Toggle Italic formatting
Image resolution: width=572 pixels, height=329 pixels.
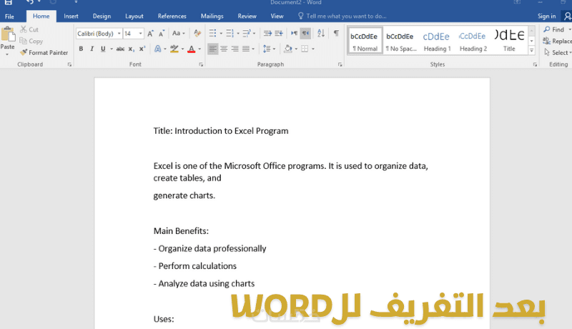click(x=92, y=49)
